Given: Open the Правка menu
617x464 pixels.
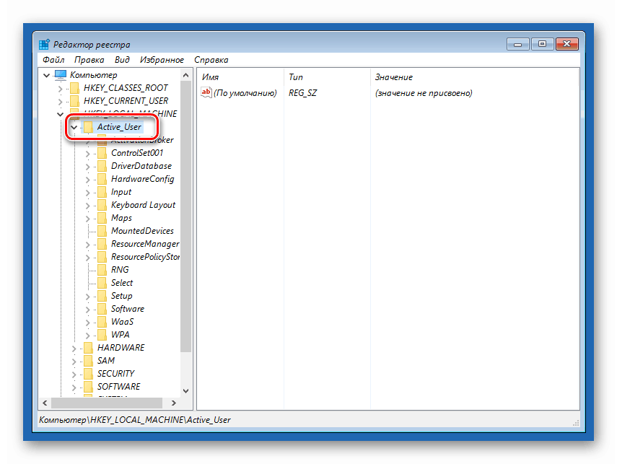Looking at the screenshot, I should click(x=89, y=60).
